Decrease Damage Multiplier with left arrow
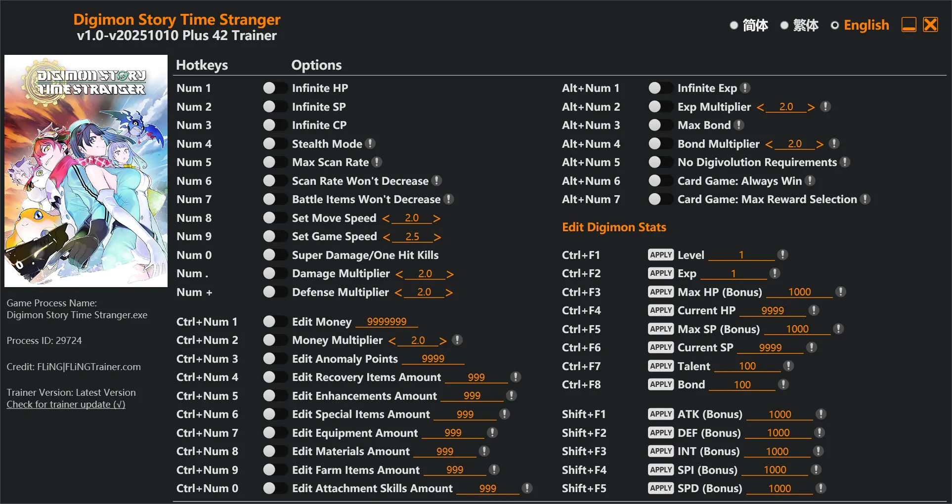The width and height of the screenshot is (952, 504). (399, 274)
